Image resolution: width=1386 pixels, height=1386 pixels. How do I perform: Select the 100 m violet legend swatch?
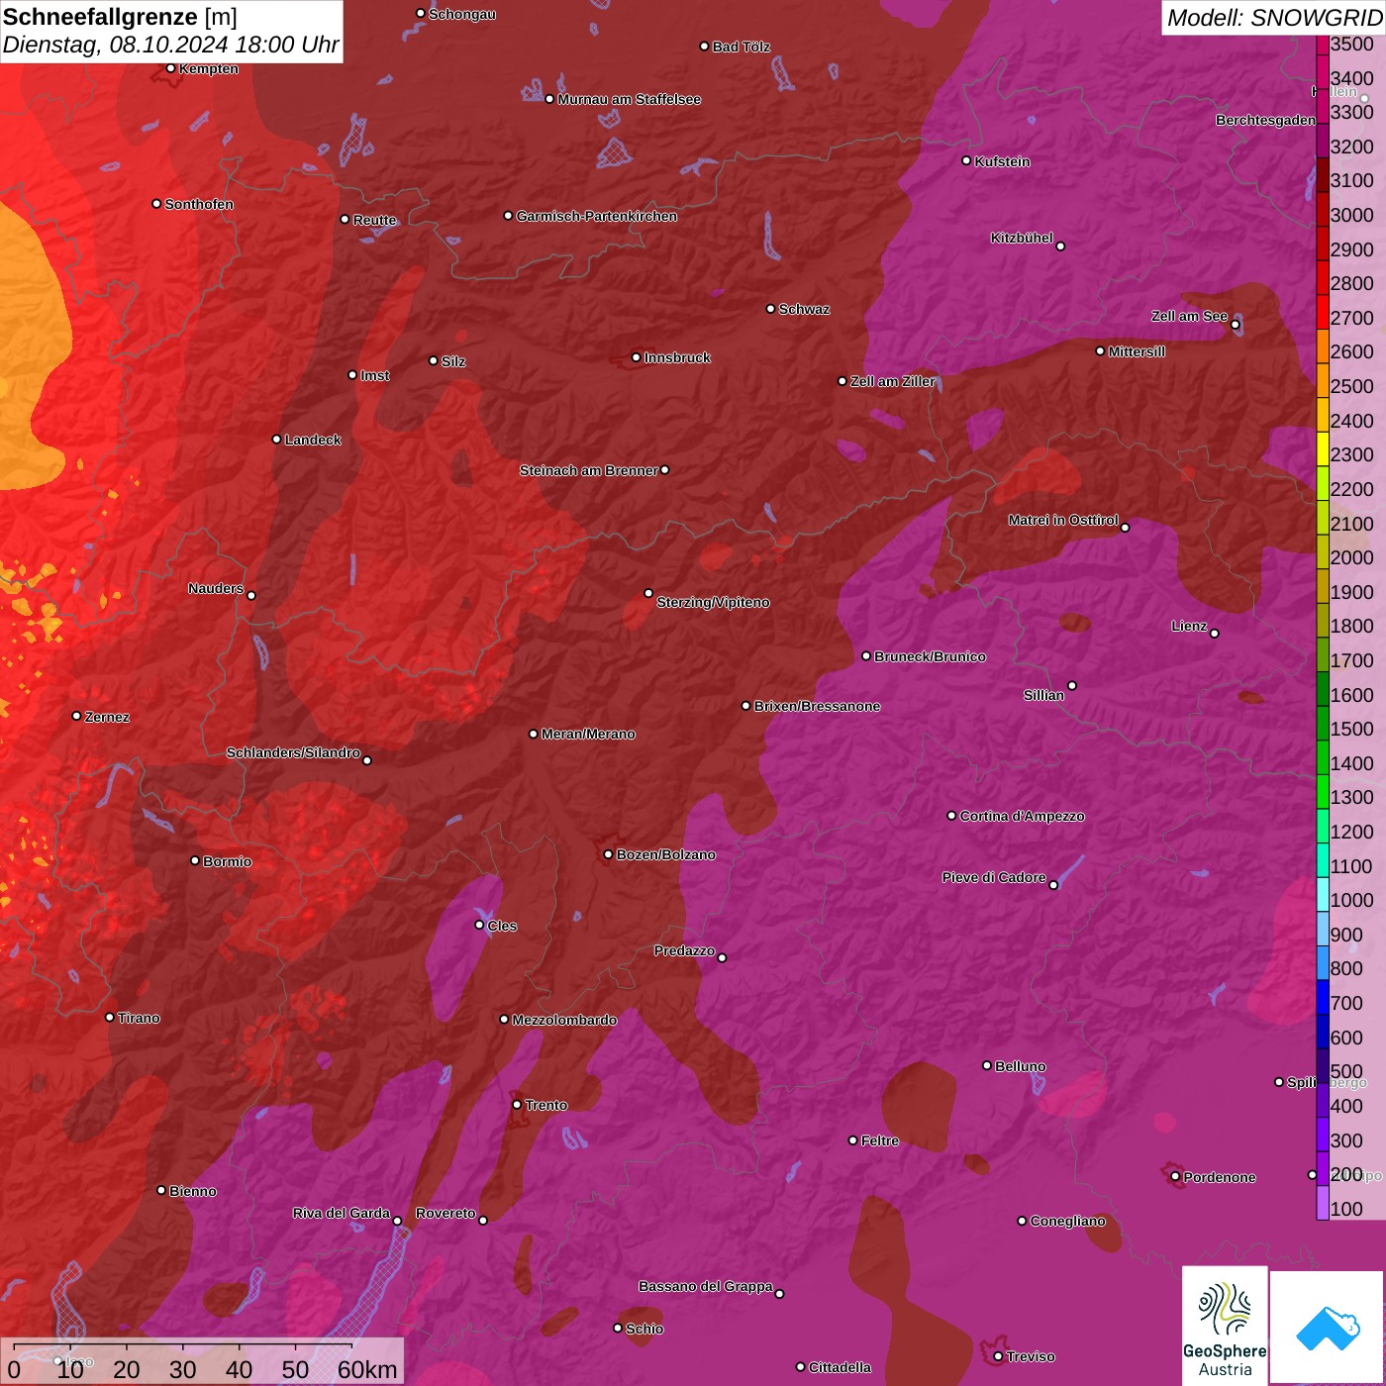(x=1323, y=1203)
